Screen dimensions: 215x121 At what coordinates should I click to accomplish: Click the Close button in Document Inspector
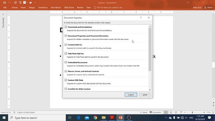point(145,95)
